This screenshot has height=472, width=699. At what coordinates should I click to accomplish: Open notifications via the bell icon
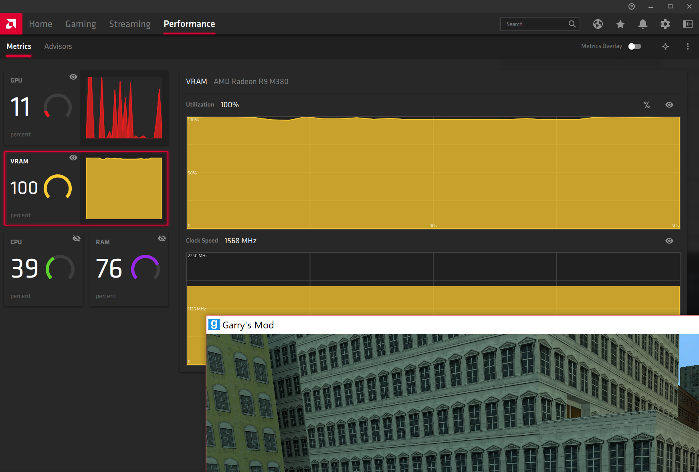click(x=642, y=24)
